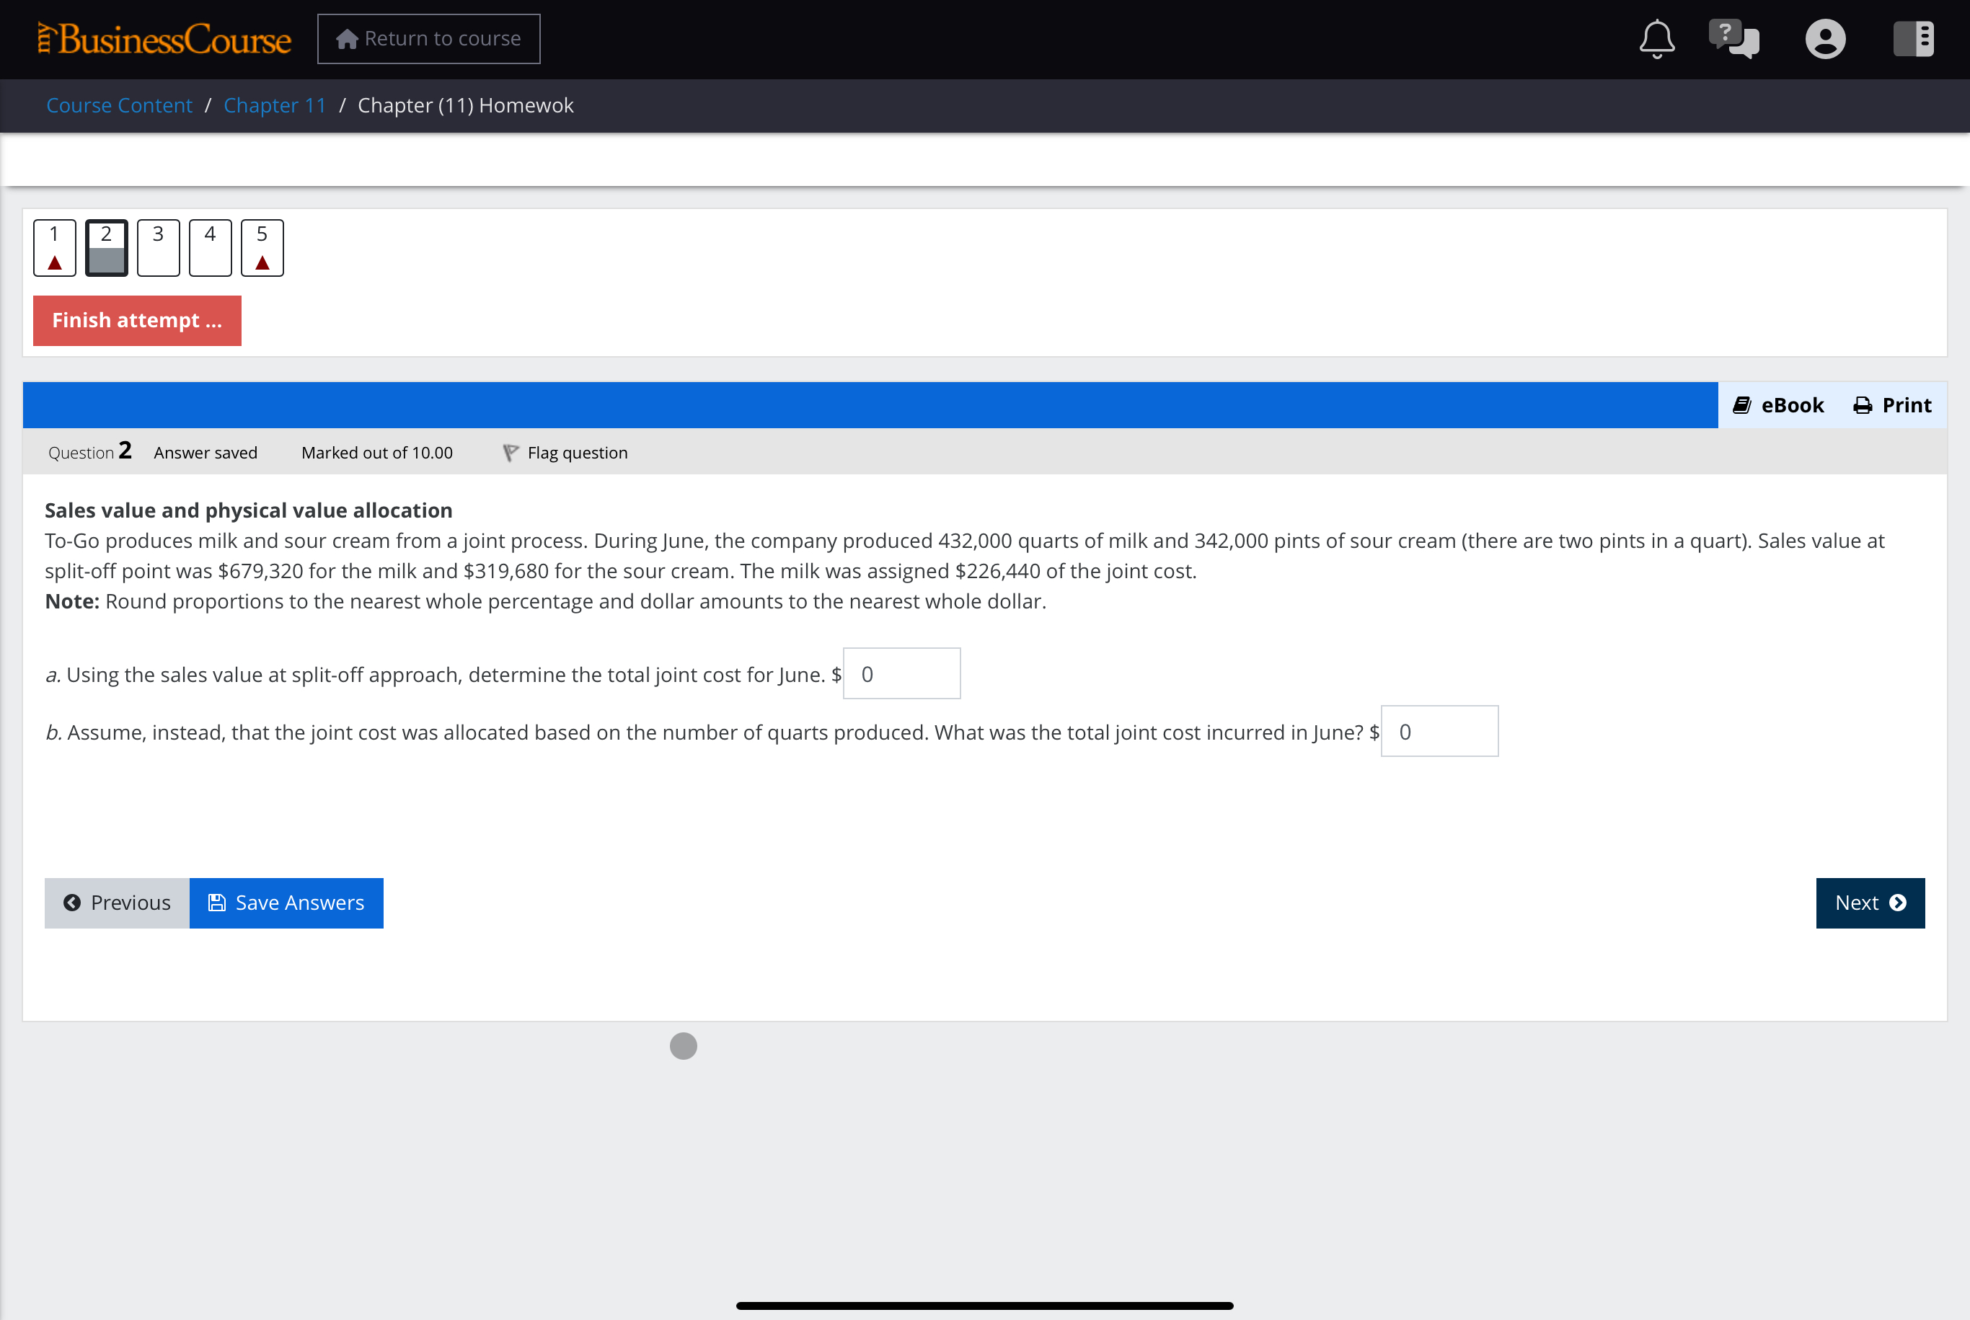Screen dimensions: 1970x1320
Task: Open the user profile avatar icon
Action: point(1825,39)
